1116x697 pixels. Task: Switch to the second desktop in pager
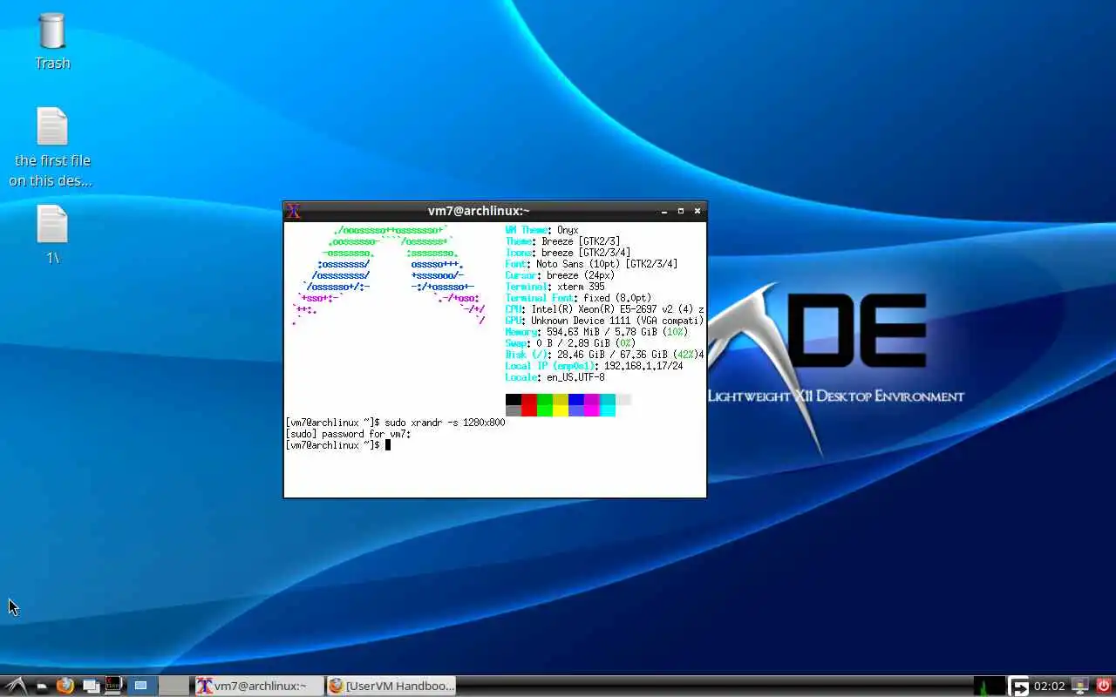pos(174,686)
